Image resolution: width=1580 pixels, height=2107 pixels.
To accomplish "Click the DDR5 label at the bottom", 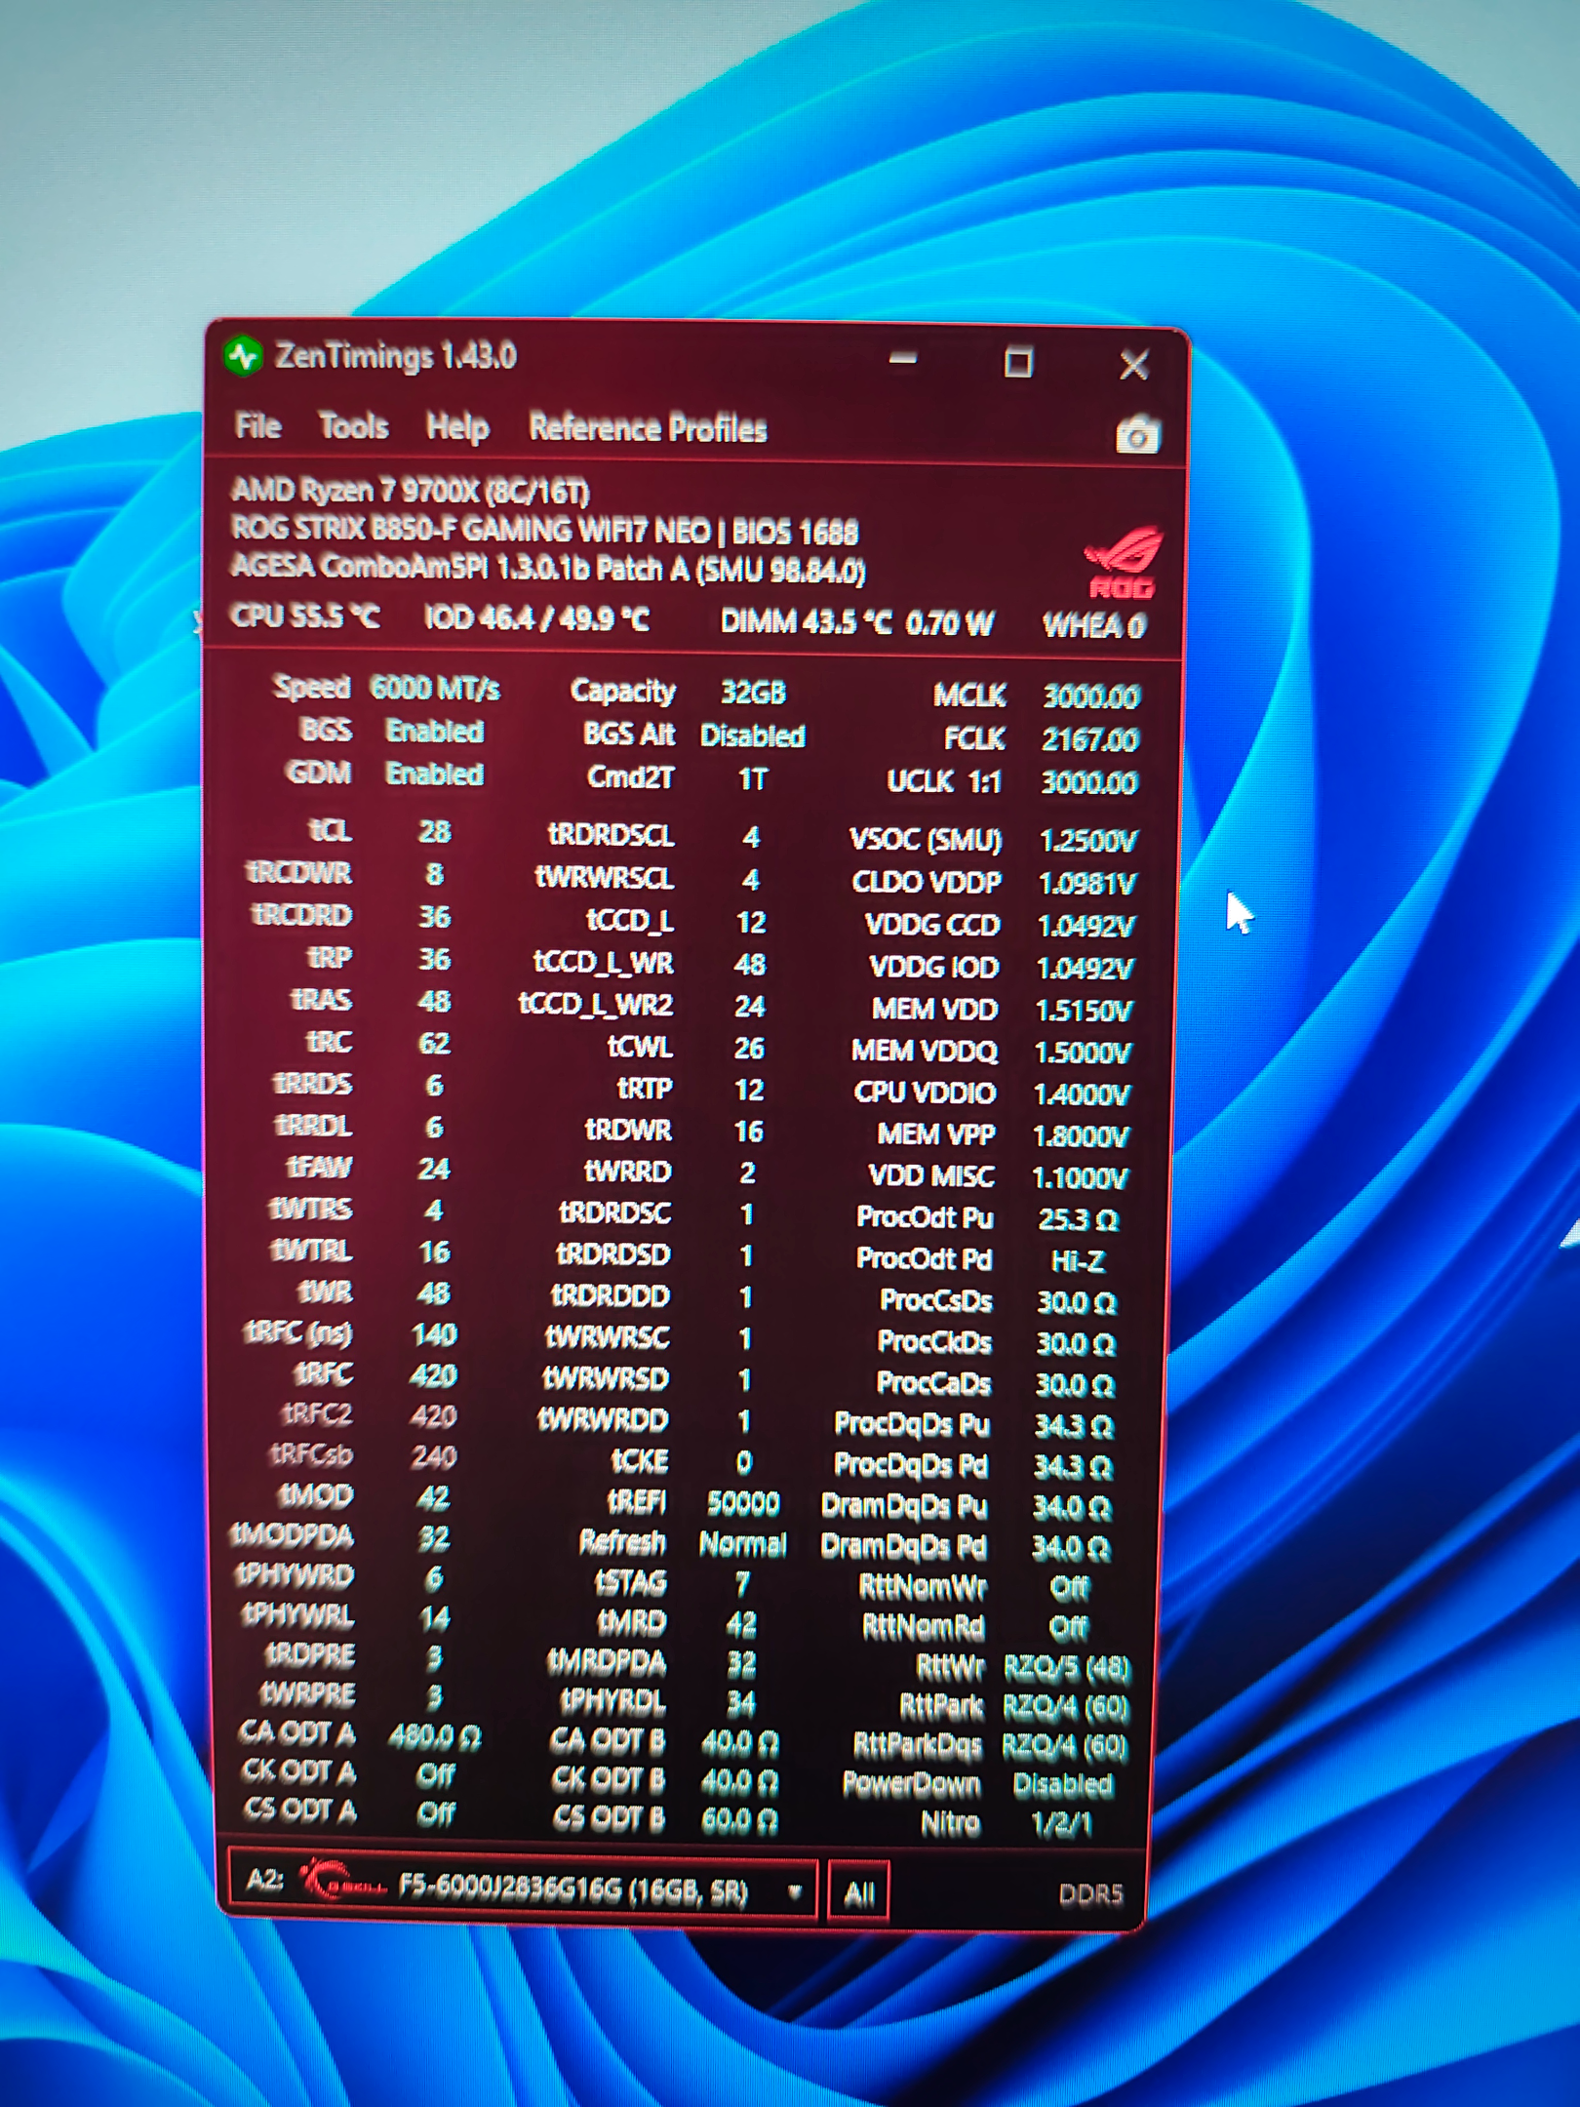I will [x=1090, y=1893].
